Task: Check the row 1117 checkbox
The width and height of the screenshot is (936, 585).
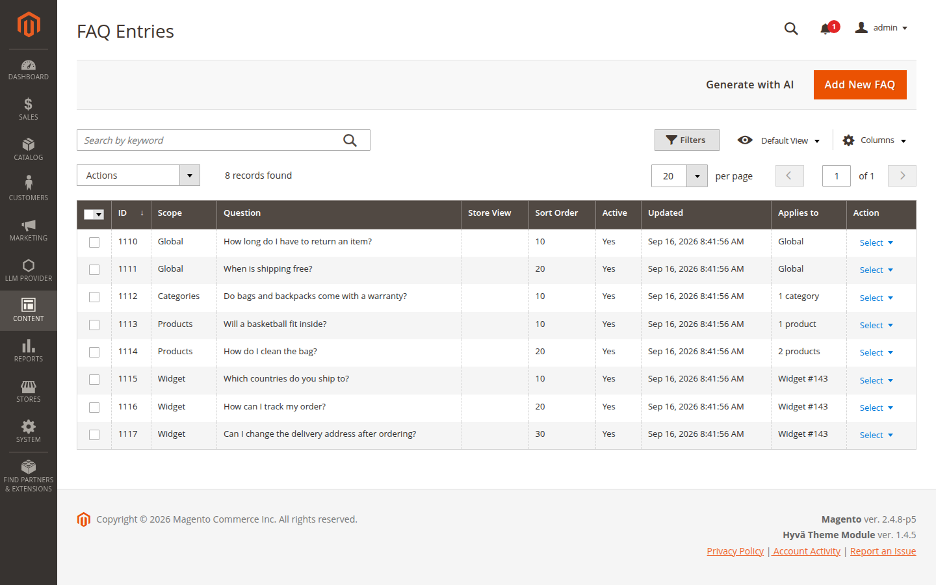Action: (x=94, y=435)
